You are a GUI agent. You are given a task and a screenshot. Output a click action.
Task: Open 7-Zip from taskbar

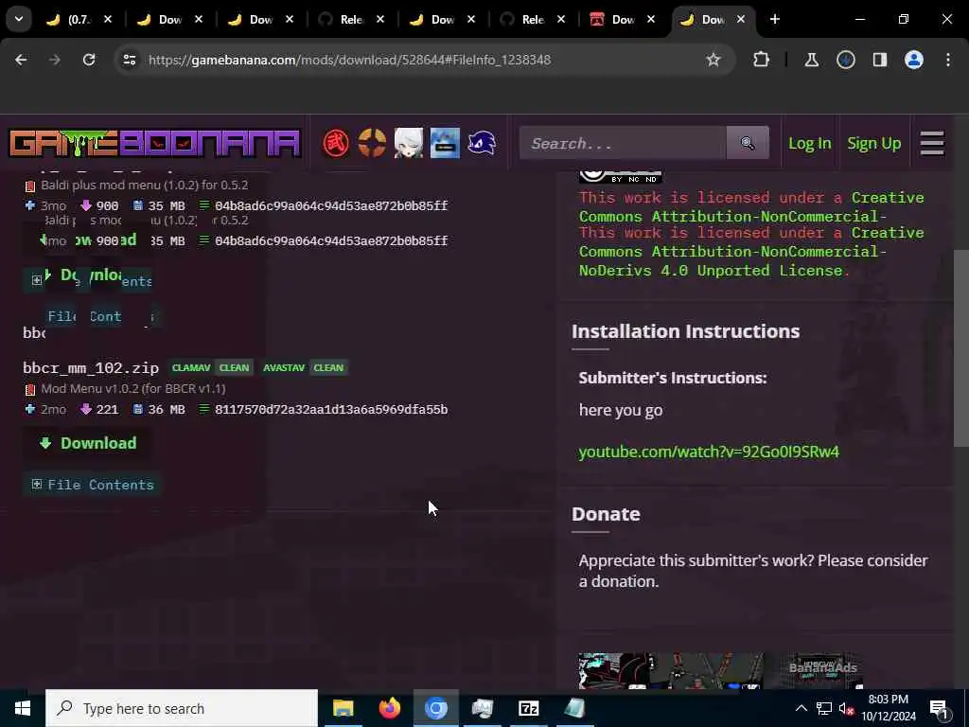point(528,708)
